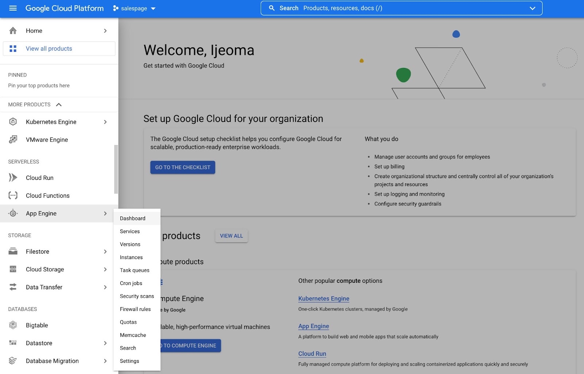Viewport: 584px width, 374px height.
Task: Click the search magnifier icon
Action: coord(272,8)
